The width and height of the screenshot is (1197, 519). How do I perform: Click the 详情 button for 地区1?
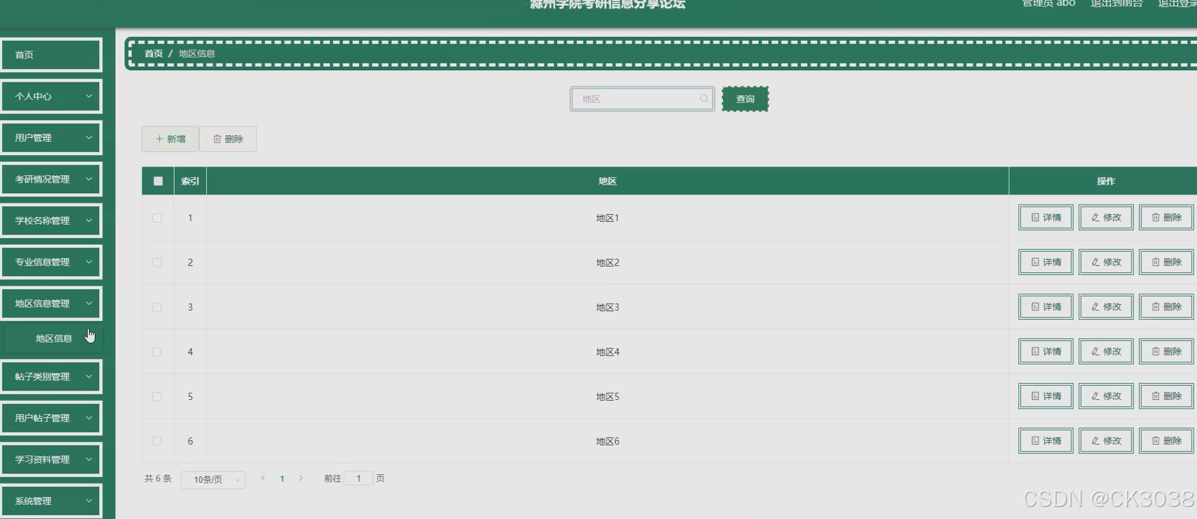coord(1046,217)
